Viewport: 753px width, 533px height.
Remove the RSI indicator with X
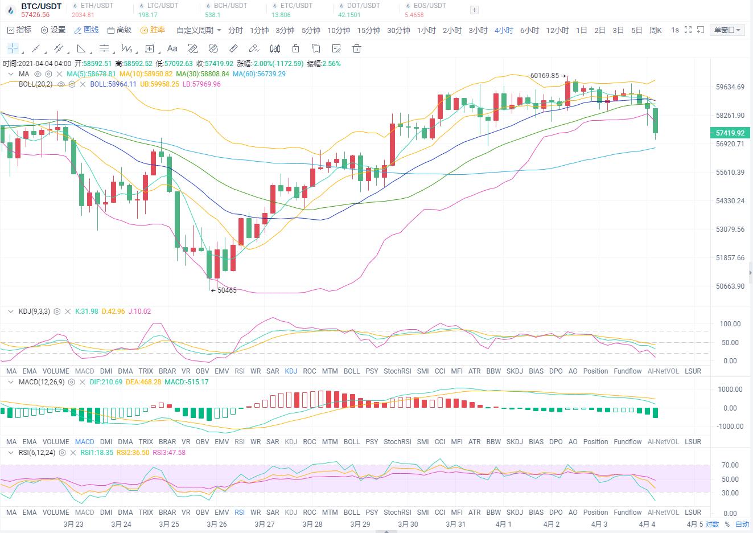(73, 453)
